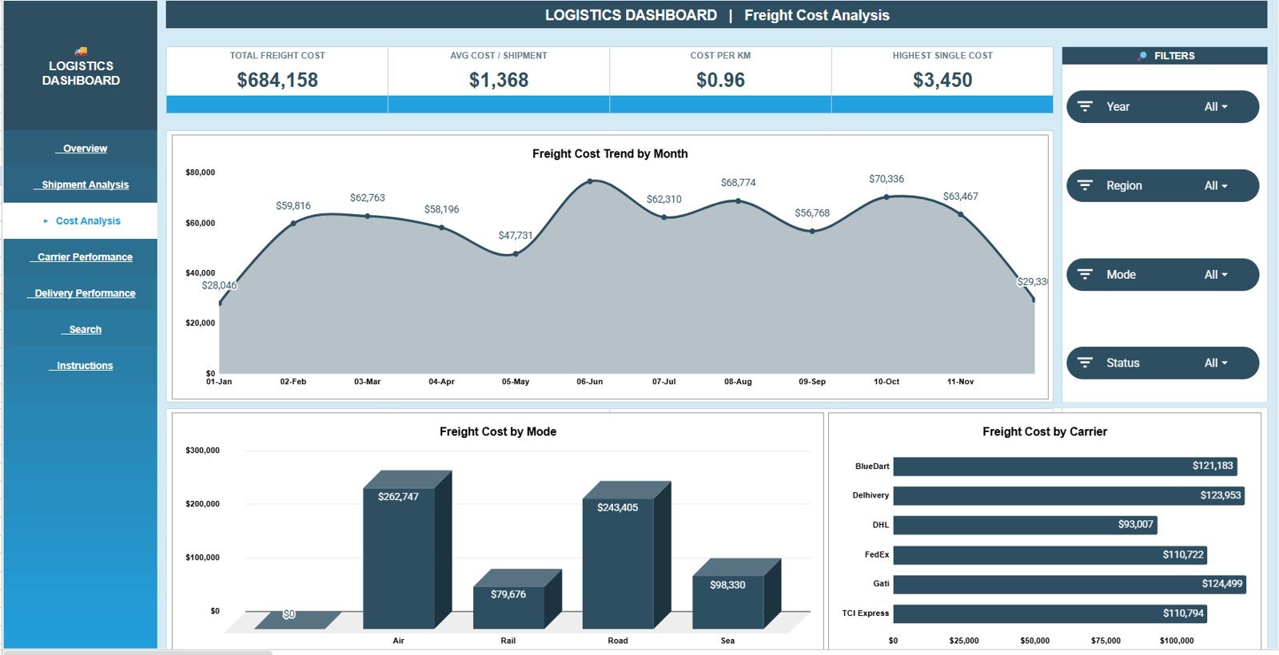Click the BlueDart bar showing $121,183
The image size is (1279, 655).
pos(1065,466)
